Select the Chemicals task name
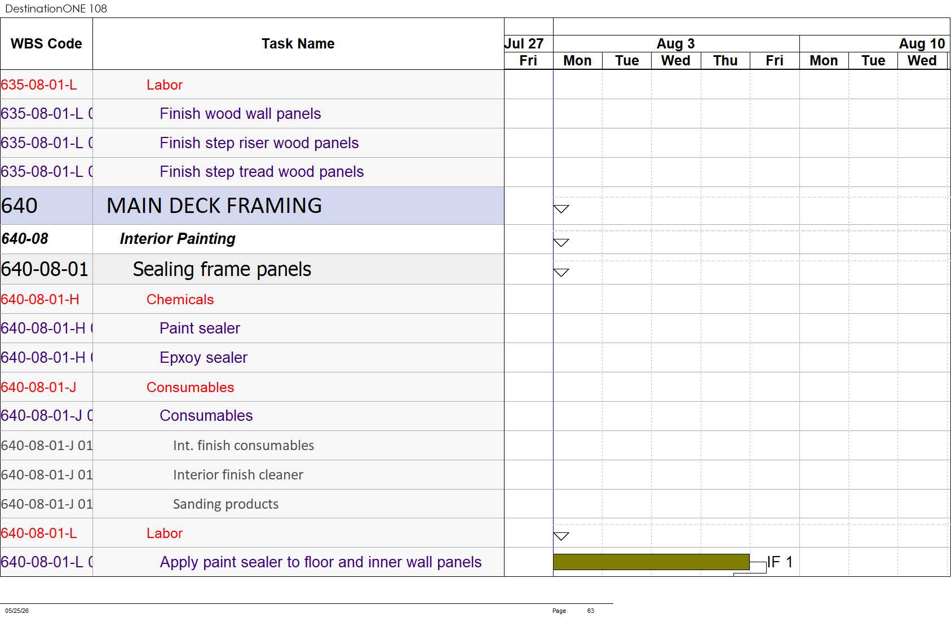Image resolution: width=951 pixels, height=618 pixels. 180,300
